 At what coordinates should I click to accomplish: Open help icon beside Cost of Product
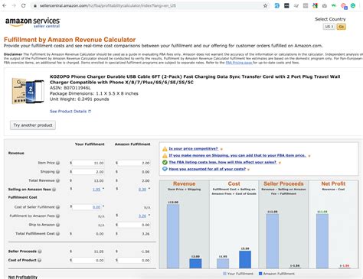[x=40, y=260]
